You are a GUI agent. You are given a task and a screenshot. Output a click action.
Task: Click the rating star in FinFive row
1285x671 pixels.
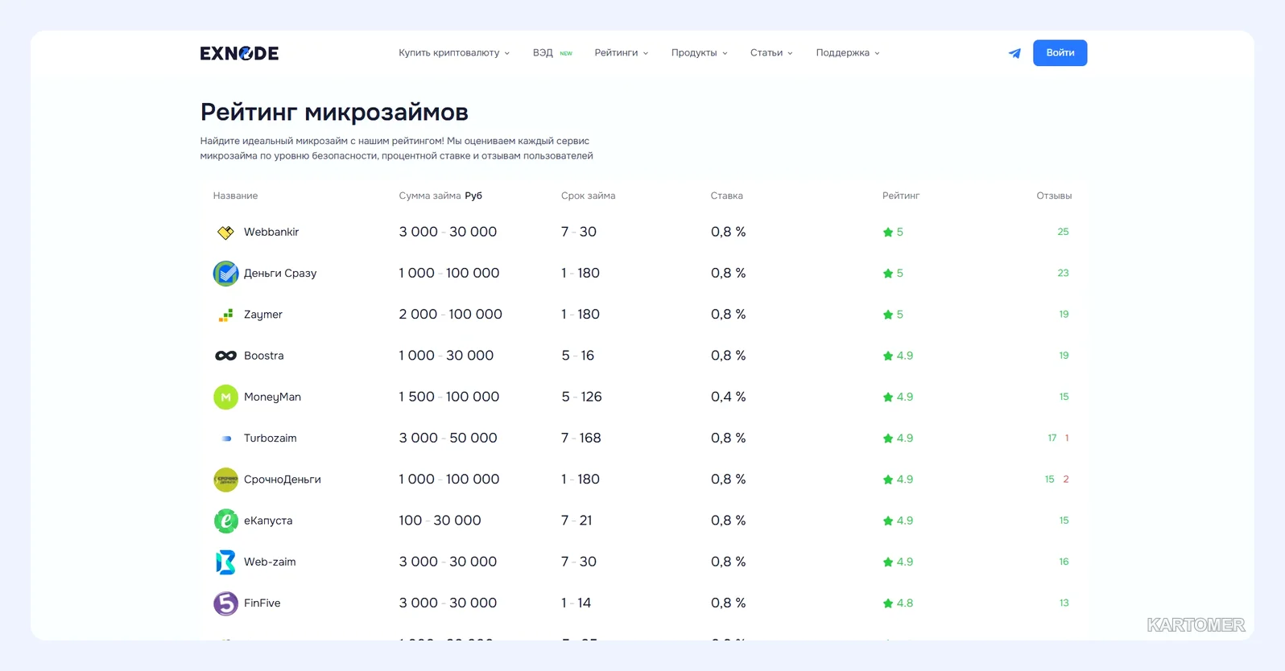point(888,603)
